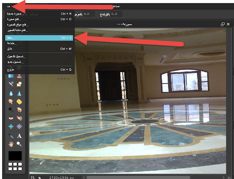Select the Pinch tool
Screen dimensions: 234x179
click(x=19, y=126)
